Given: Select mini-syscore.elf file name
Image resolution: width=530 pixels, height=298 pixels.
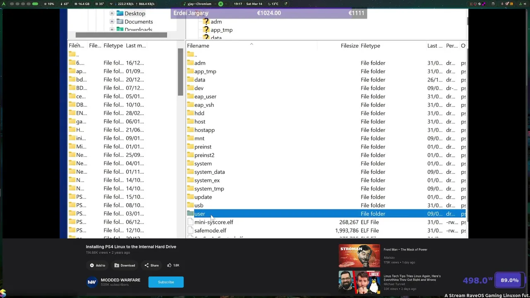Looking at the screenshot, I should [214, 222].
